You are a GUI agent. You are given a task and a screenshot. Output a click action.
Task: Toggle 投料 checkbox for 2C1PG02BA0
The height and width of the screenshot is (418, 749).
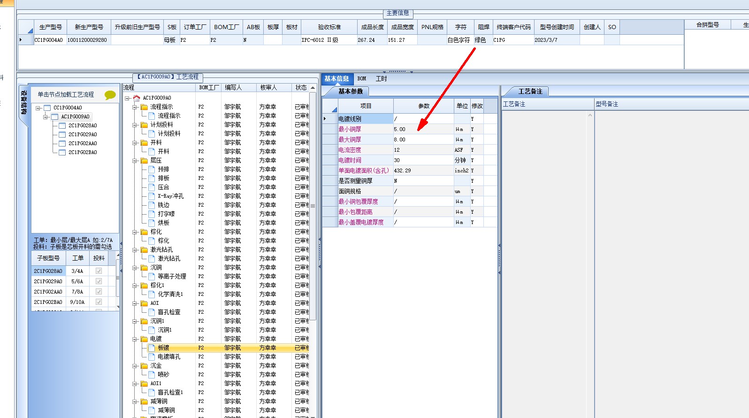[x=99, y=302]
